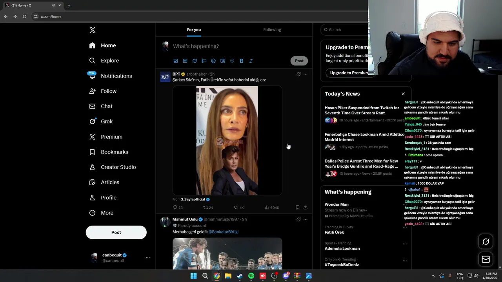Open Profile in the sidebar
Image resolution: width=502 pixels, height=282 pixels.
[x=103, y=198]
